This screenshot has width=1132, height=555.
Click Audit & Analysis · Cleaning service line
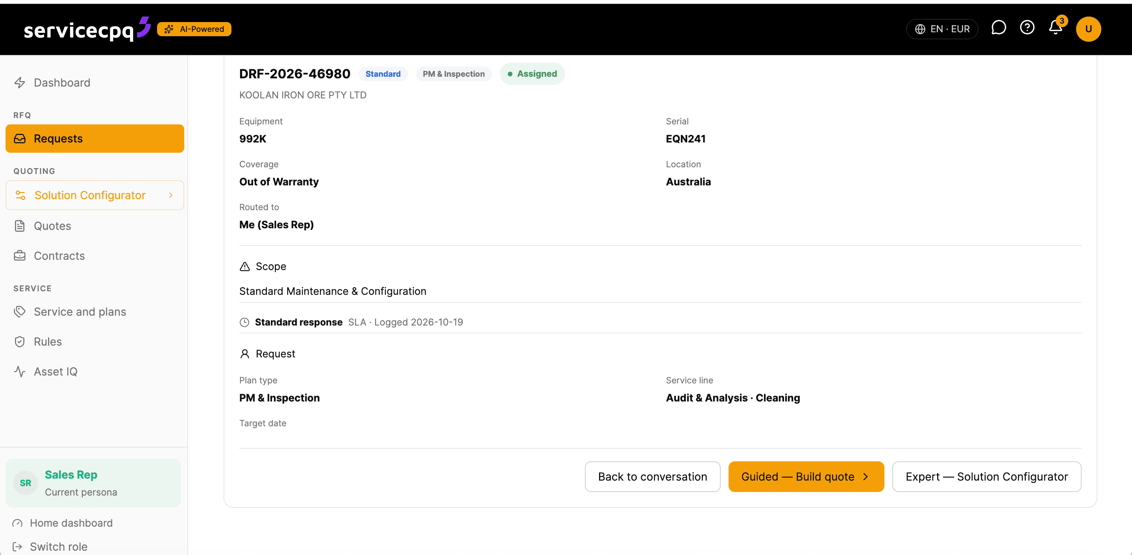[732, 398]
